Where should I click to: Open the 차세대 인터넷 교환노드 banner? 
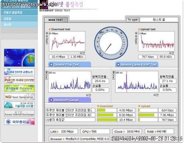[19, 72]
